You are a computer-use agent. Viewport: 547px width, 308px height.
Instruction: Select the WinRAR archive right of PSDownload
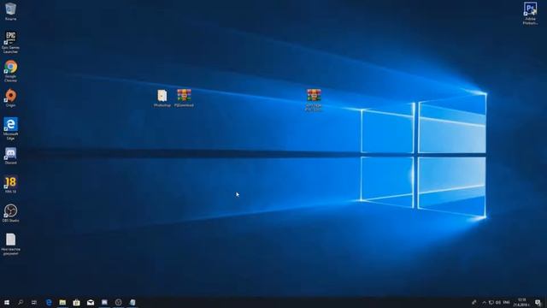[314, 100]
